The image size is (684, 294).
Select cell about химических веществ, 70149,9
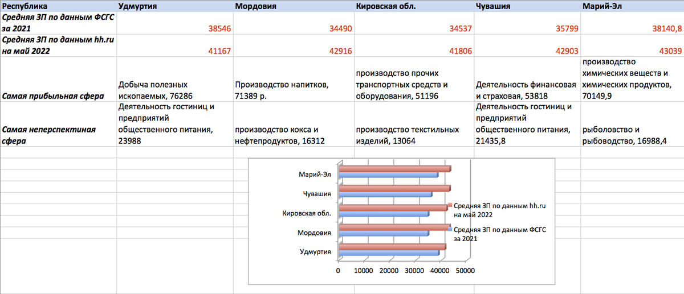(632, 79)
